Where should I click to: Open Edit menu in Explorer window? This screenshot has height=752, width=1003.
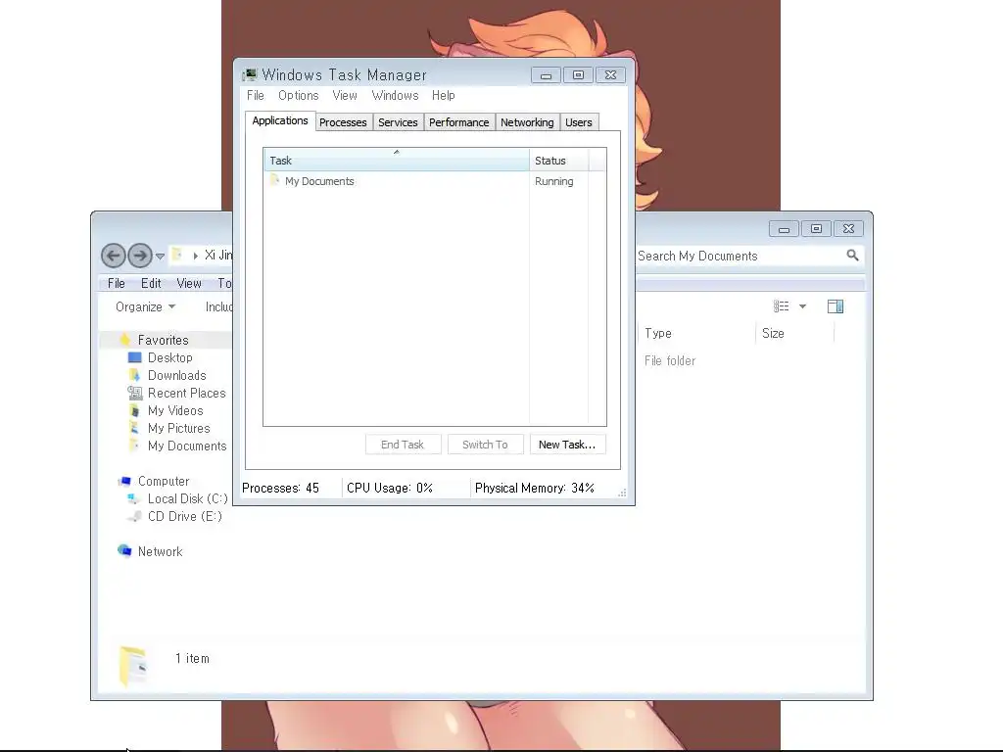151,283
